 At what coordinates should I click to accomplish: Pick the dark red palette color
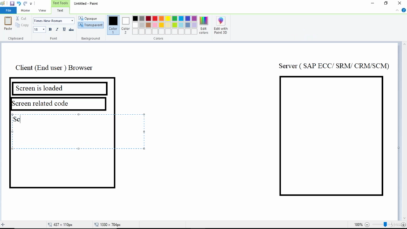coord(148,18)
